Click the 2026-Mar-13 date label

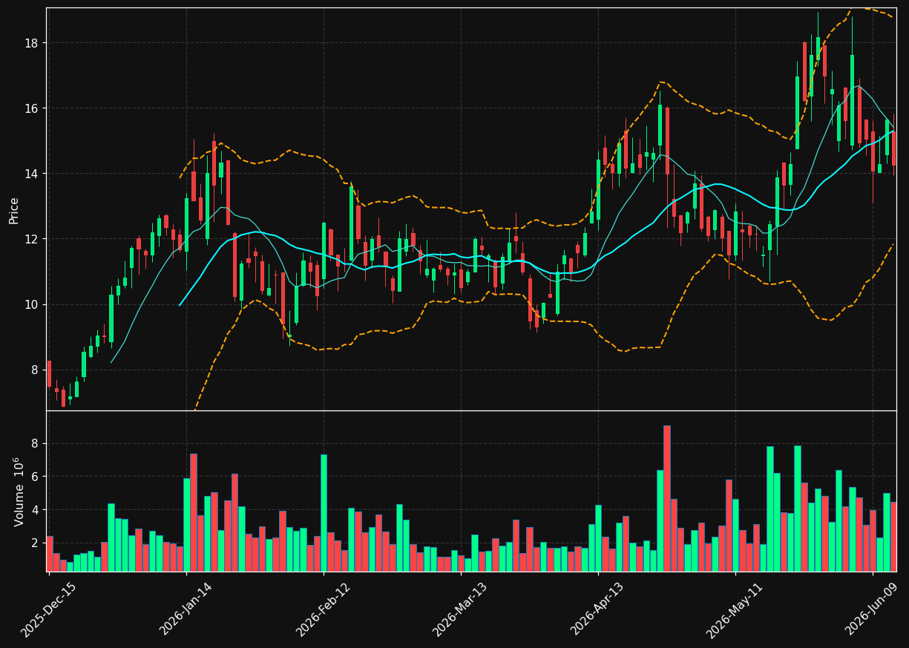461,609
